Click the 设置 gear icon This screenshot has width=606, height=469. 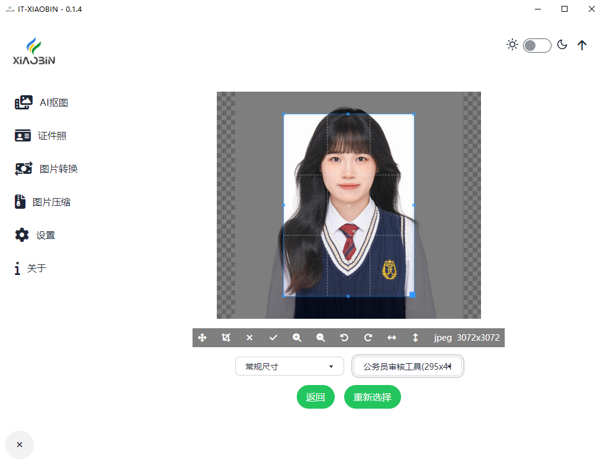tap(22, 235)
